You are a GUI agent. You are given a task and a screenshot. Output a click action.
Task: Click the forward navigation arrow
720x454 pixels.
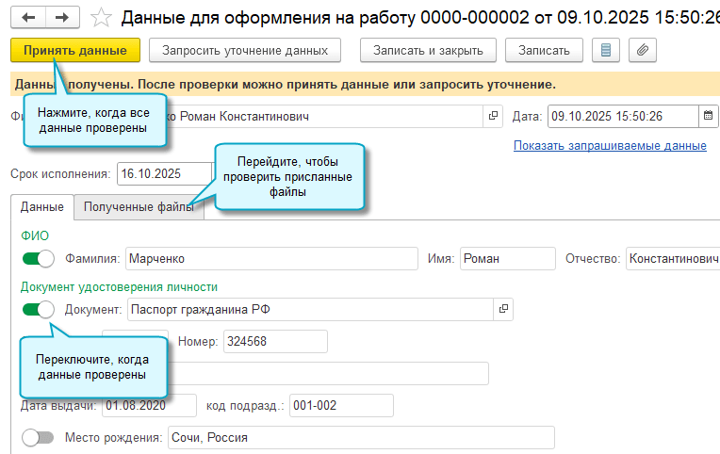point(62,18)
